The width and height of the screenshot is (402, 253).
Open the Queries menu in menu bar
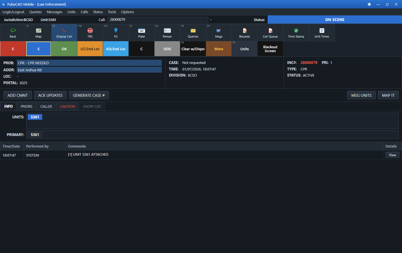pyautogui.click(x=36, y=12)
